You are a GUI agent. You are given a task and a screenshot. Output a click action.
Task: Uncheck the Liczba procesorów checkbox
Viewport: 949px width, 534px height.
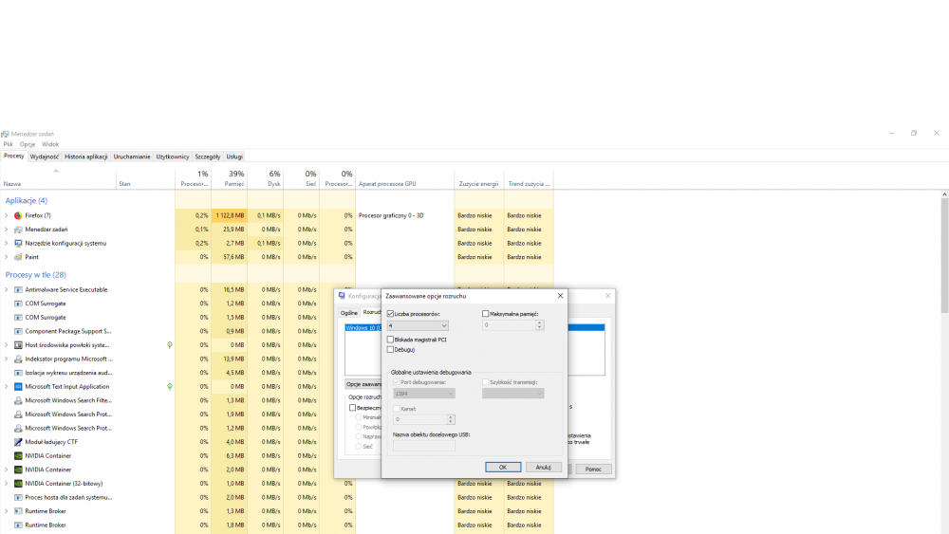point(390,314)
